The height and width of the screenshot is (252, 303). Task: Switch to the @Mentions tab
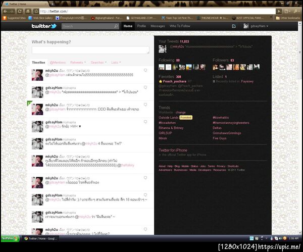click(58, 63)
